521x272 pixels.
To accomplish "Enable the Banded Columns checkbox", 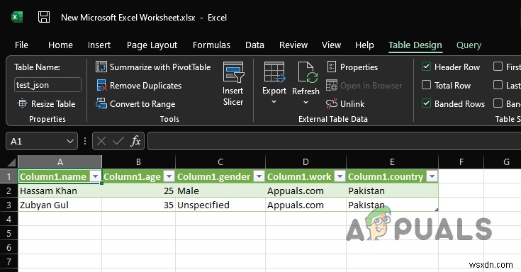I will [x=498, y=103].
